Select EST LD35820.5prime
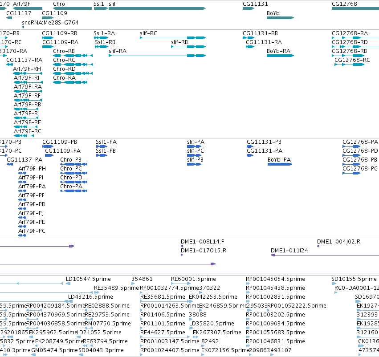The image size is (379, 357). point(212,324)
